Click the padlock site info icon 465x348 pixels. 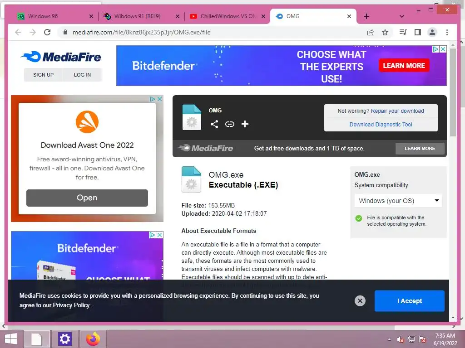(x=65, y=32)
